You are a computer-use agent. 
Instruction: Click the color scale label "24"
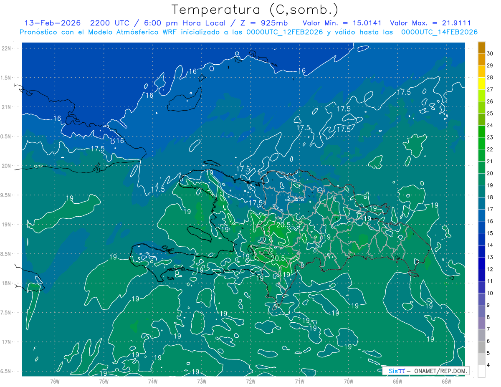point(491,125)
